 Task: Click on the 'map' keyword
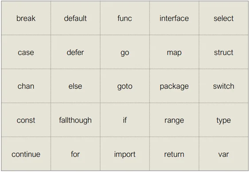(174, 53)
